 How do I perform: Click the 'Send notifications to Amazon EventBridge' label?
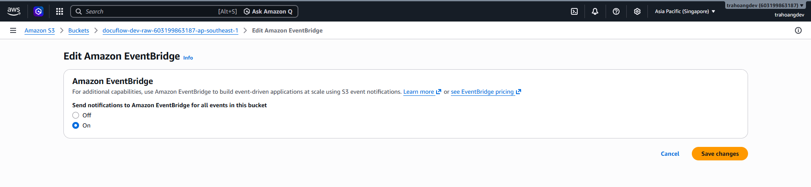[169, 105]
